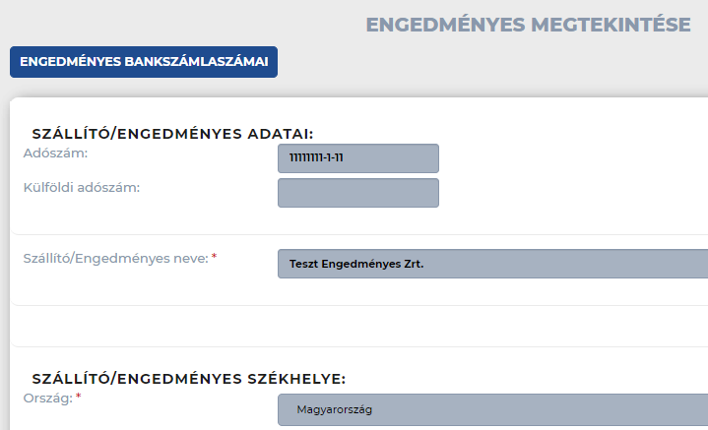Viewport: 708px width, 430px height.
Task: Focus the Adószám input field
Action: (x=358, y=158)
